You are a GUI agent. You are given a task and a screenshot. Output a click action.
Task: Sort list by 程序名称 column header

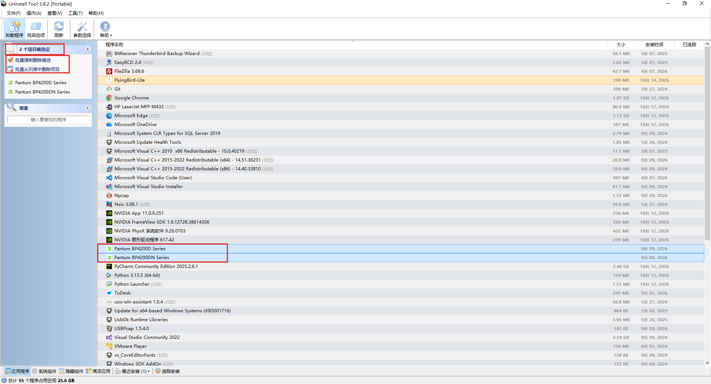pyautogui.click(x=114, y=45)
